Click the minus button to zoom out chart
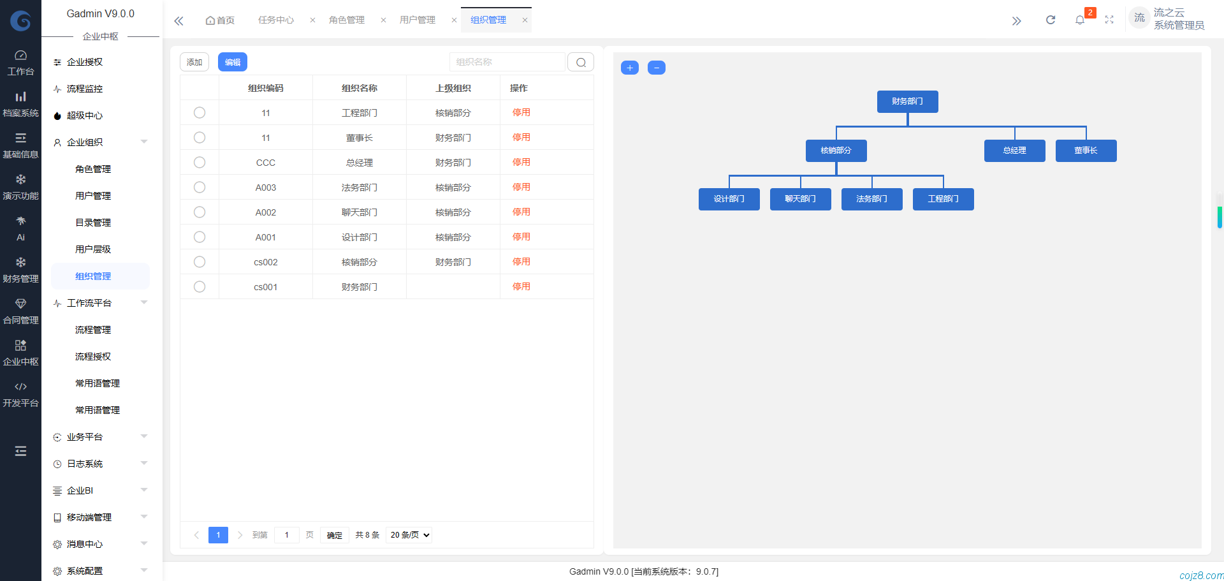This screenshot has width=1224, height=581. coord(656,68)
